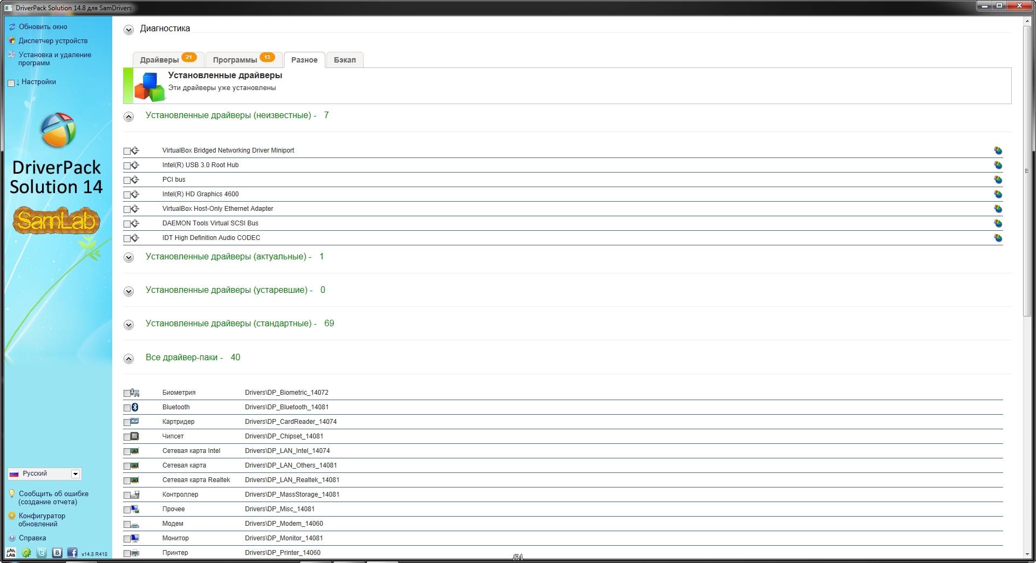This screenshot has width=1036, height=563.
Task: Check the PCI bus checkbox
Action: [x=127, y=181]
